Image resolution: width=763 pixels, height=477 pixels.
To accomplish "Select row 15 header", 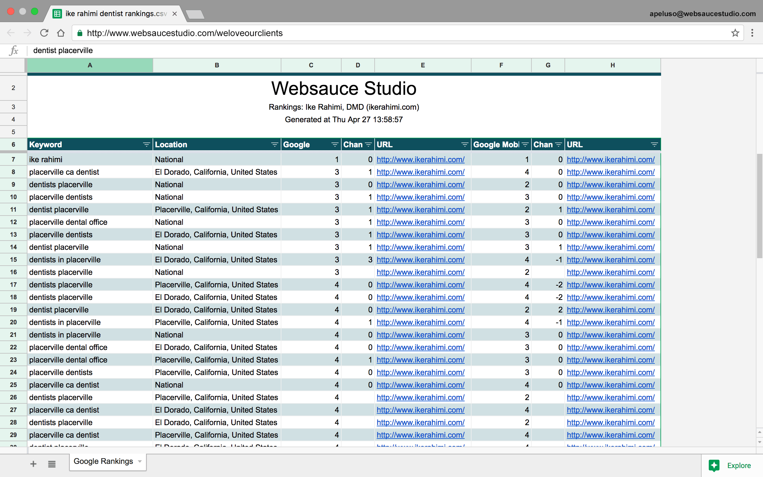I will tap(13, 260).
